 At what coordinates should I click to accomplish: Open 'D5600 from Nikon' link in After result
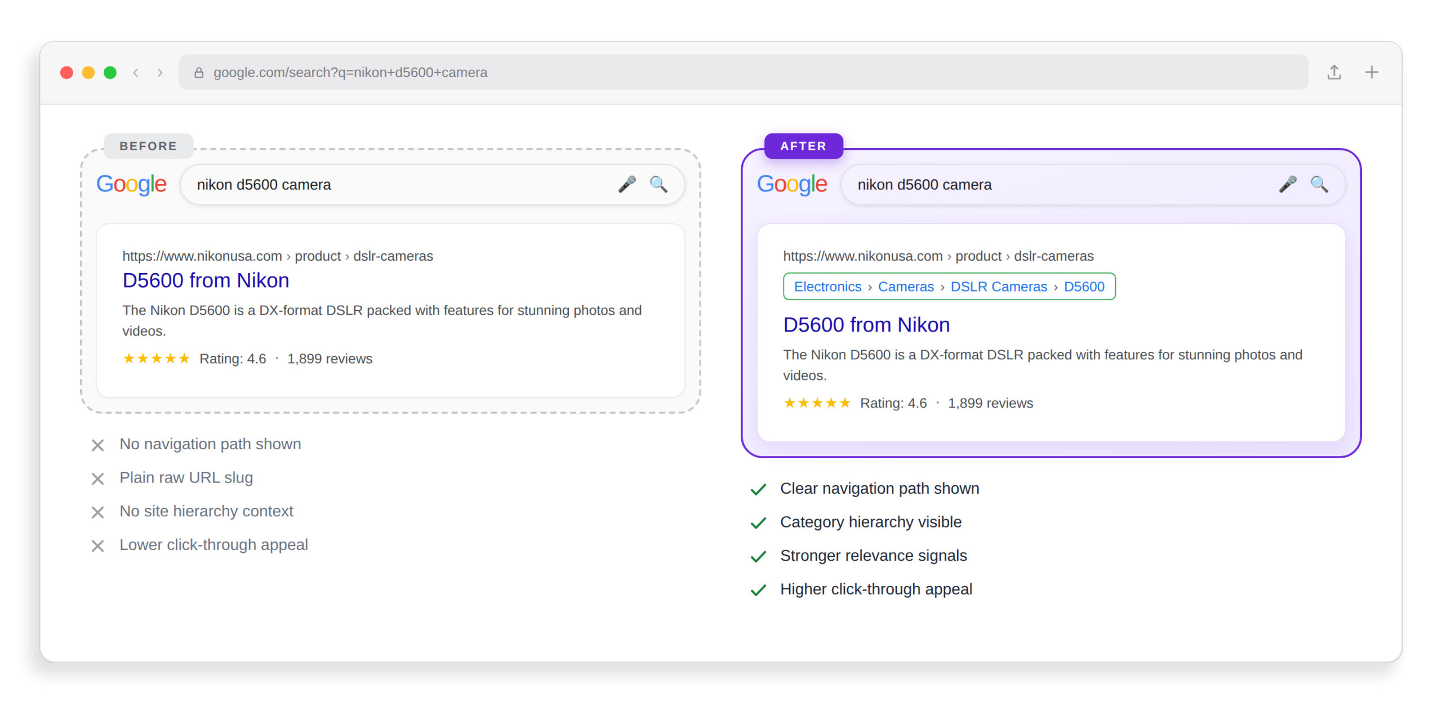click(x=866, y=325)
